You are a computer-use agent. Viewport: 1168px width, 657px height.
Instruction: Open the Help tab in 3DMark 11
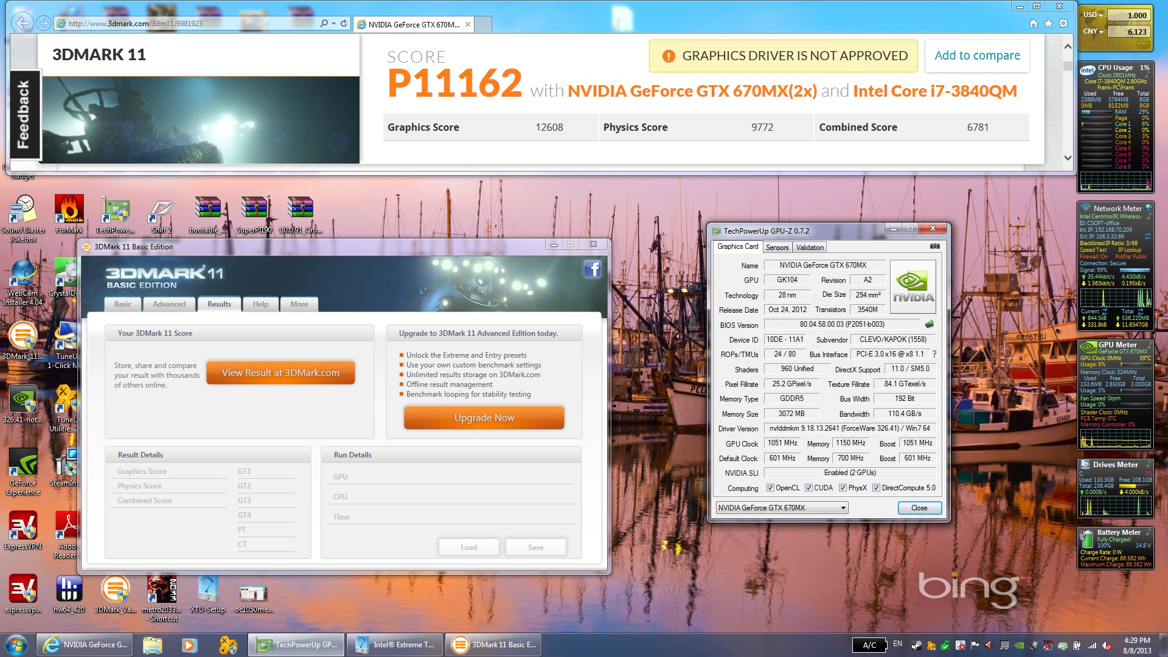260,304
